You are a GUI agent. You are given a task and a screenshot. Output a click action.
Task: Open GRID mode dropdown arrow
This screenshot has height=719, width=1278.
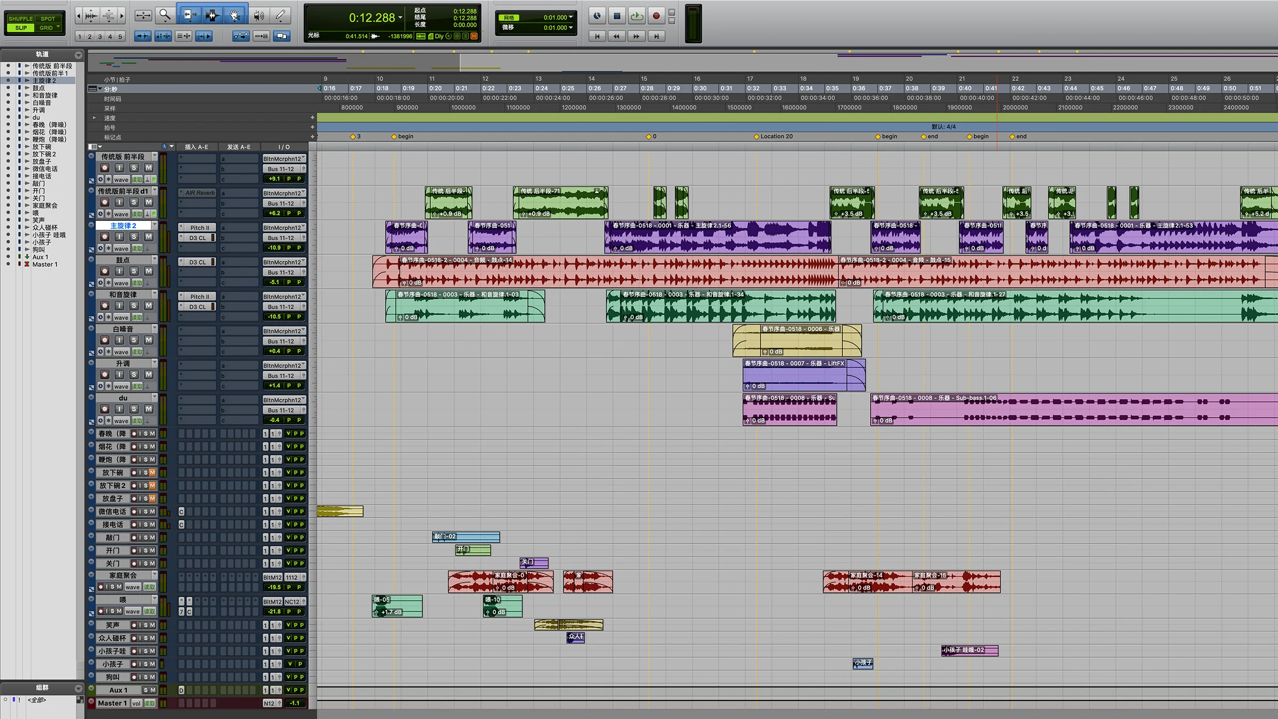58,27
